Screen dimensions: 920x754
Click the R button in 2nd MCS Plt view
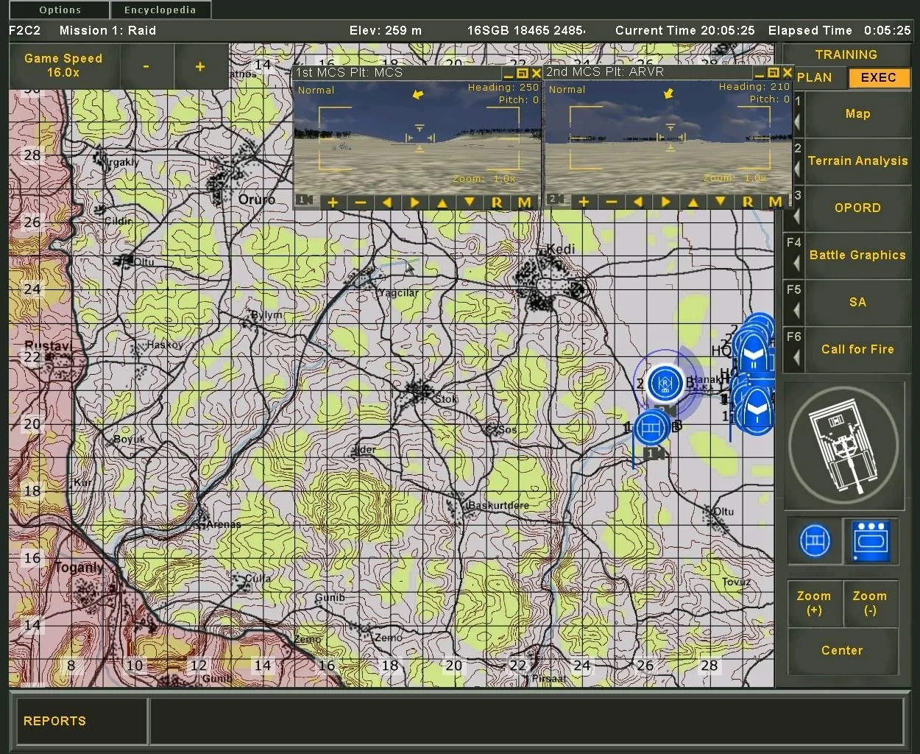click(x=748, y=202)
